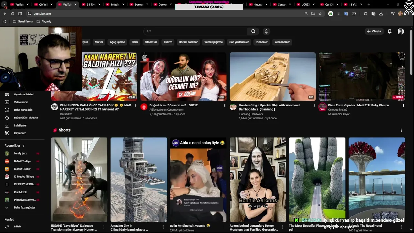Screen dimensions: 414x233
Task: Start voice search with microphone icon
Action: coord(266,31)
